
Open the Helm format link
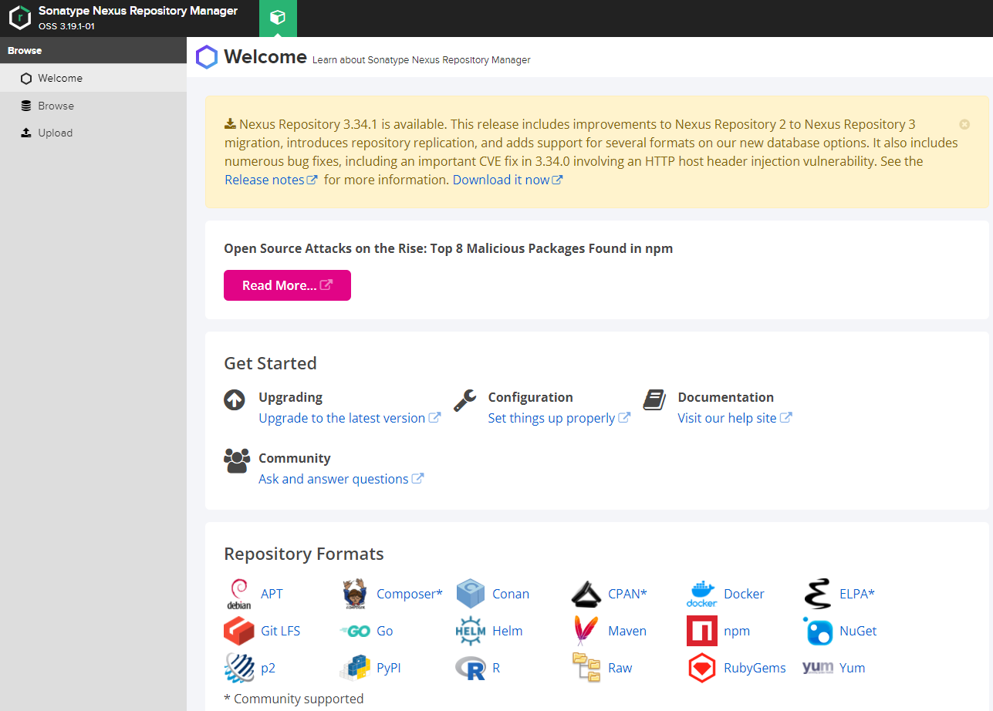pyautogui.click(x=508, y=631)
